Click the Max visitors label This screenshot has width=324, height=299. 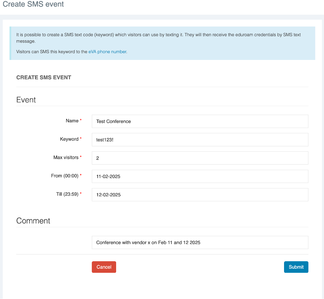click(66, 158)
